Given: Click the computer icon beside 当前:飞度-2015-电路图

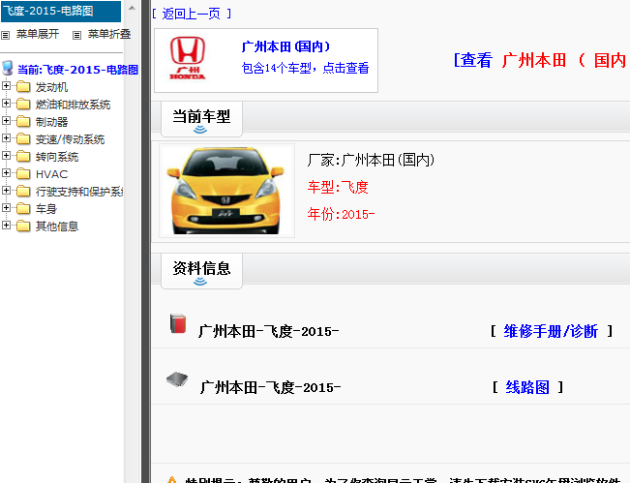Looking at the screenshot, I should (x=8, y=69).
